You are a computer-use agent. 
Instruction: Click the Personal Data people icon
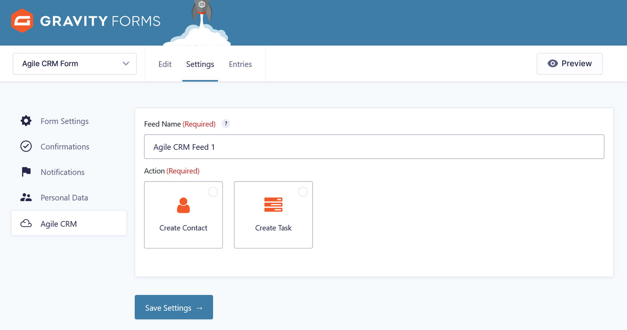(x=26, y=197)
